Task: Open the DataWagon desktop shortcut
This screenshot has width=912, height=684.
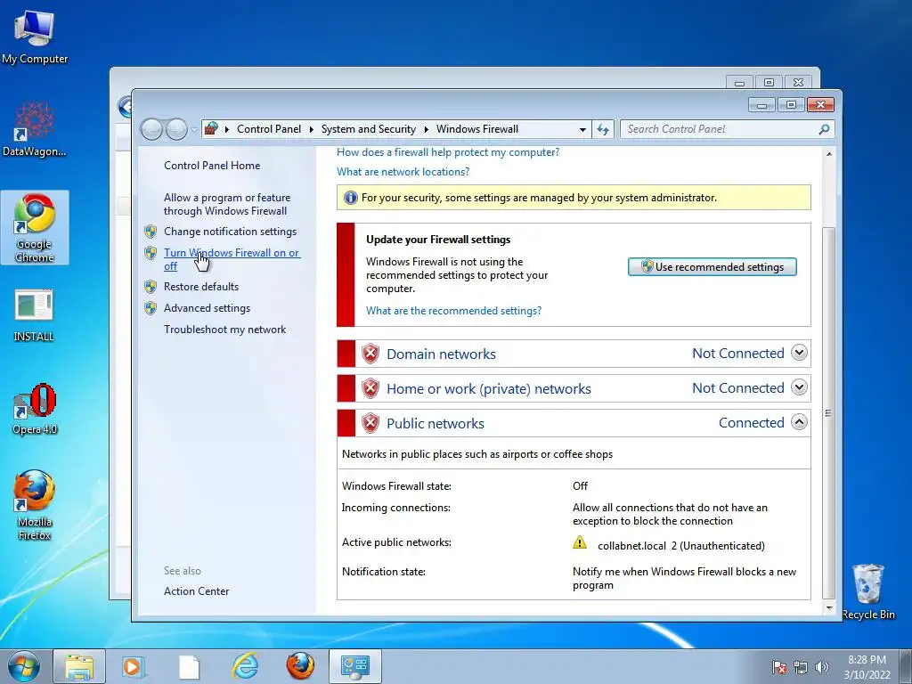Action: (35, 128)
